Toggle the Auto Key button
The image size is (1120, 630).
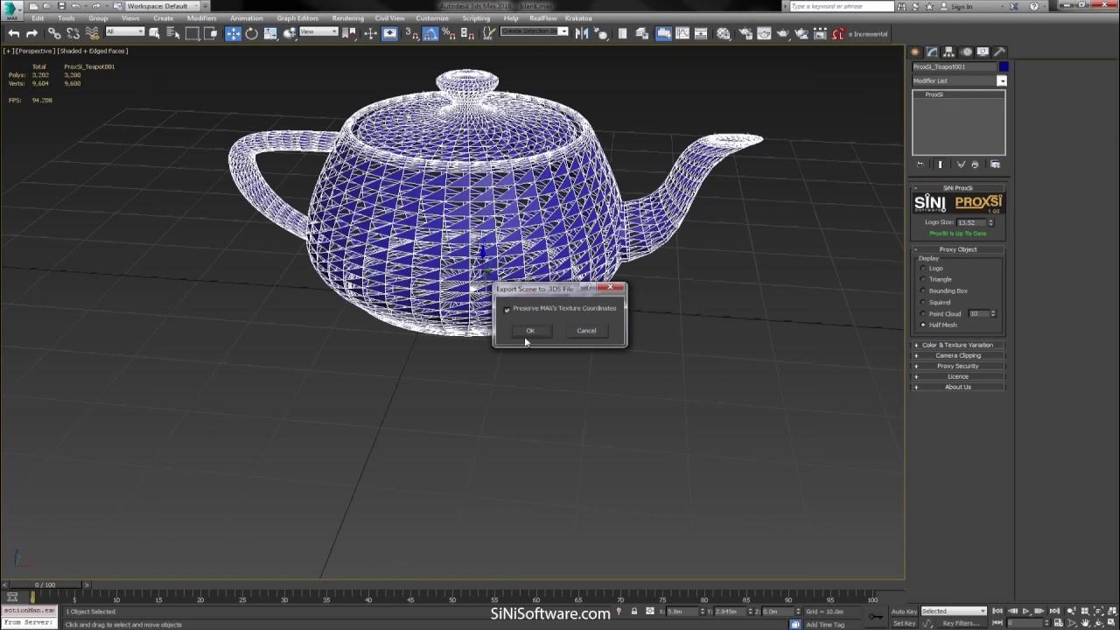coord(904,612)
